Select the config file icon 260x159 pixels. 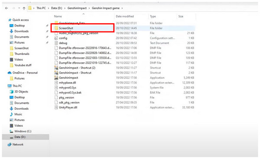click(x=56, y=38)
